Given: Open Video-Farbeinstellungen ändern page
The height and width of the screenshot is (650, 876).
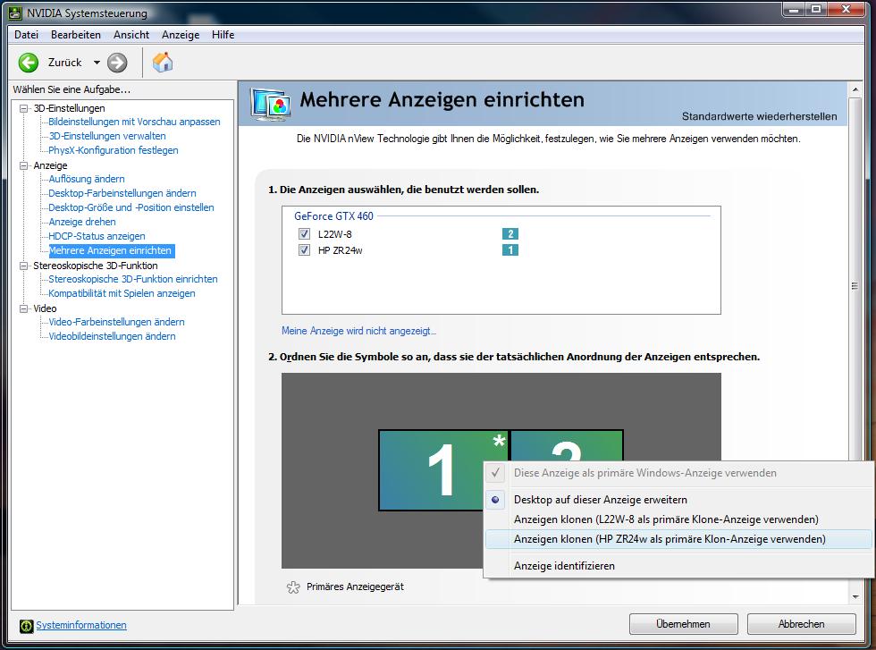Looking at the screenshot, I should pyautogui.click(x=116, y=322).
